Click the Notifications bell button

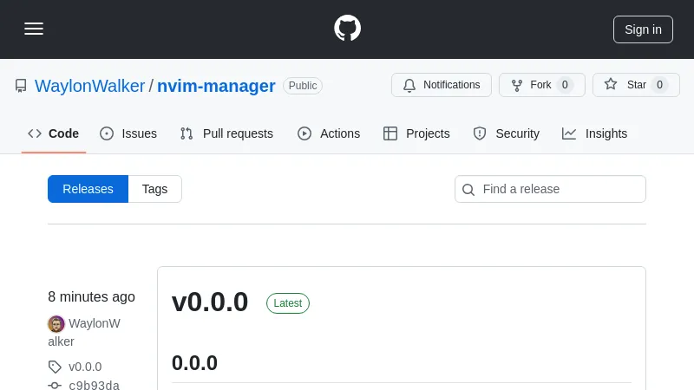pyautogui.click(x=442, y=85)
